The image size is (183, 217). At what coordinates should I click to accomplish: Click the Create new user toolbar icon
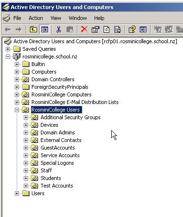(x=158, y=29)
